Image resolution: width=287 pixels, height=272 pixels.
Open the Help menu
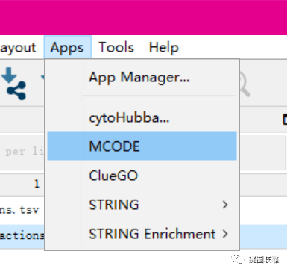pos(164,47)
